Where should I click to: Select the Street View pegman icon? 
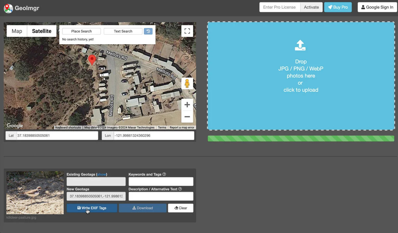[x=187, y=83]
